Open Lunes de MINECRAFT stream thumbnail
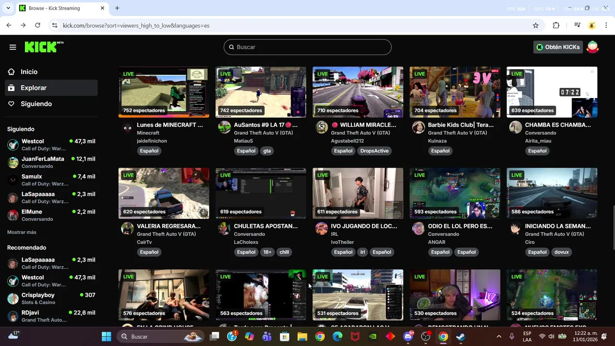The width and height of the screenshot is (615, 346). (164, 92)
